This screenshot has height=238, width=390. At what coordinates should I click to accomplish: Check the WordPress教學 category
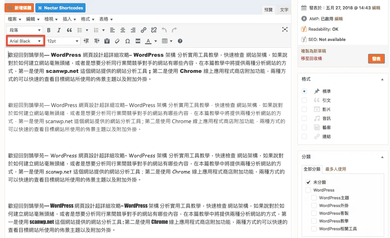click(314, 221)
